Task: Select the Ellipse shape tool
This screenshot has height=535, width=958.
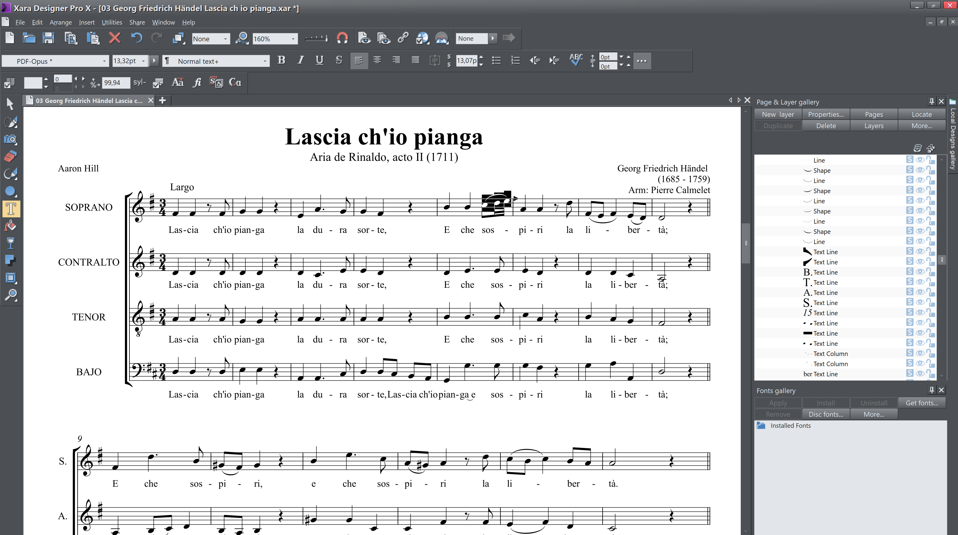Action: tap(10, 191)
